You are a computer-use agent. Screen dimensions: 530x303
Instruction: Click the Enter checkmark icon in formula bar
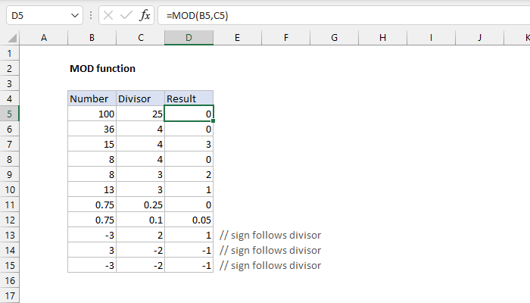pos(126,15)
